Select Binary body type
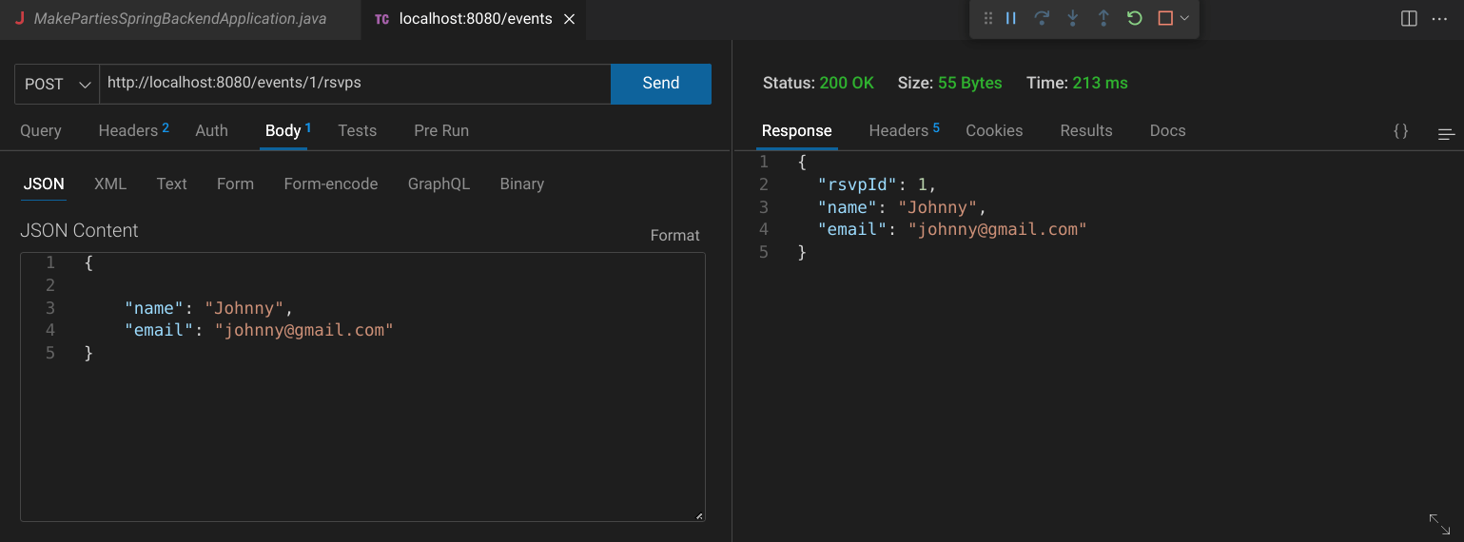This screenshot has width=1464, height=542. point(522,184)
